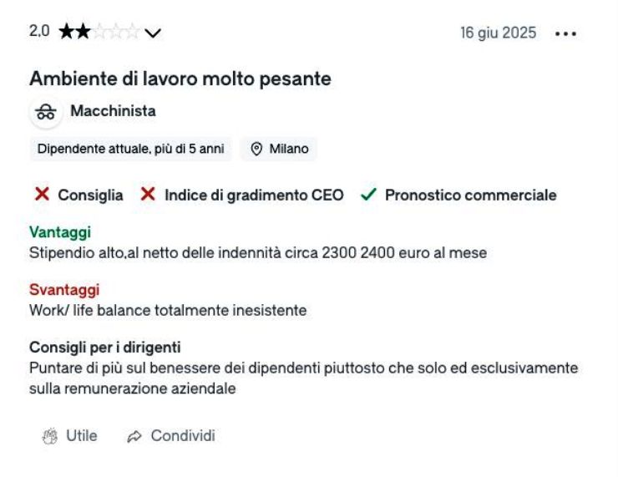Click the review date 16 giu 2025
The image size is (618, 477).
tap(499, 33)
